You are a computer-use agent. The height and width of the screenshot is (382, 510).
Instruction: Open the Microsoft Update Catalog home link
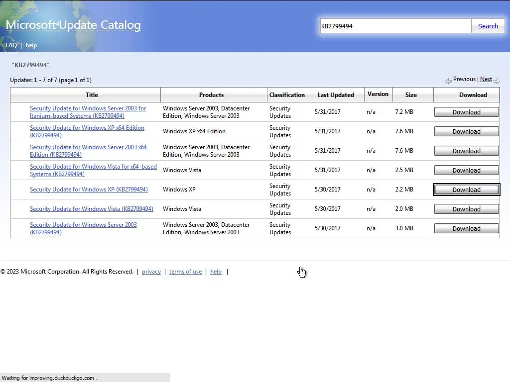point(73,25)
